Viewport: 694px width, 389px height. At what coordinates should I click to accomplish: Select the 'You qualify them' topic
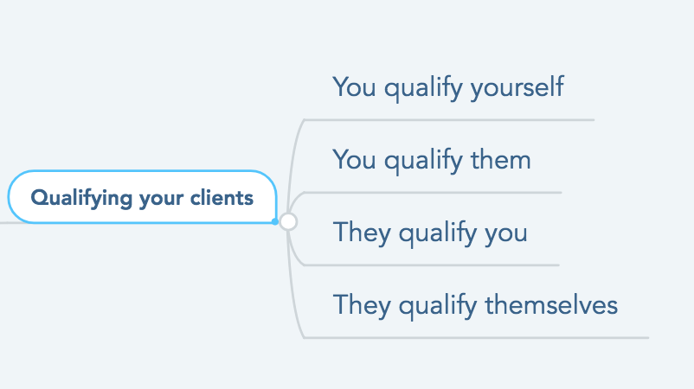pyautogui.click(x=432, y=160)
